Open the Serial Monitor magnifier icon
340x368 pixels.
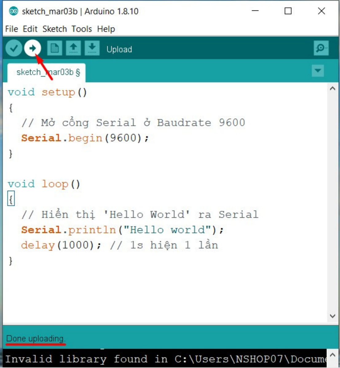[x=321, y=48]
